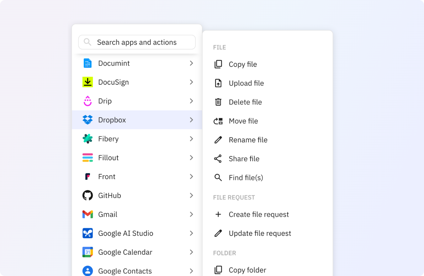Viewport: 424px width, 276px height.
Task: Choose the Move file action
Action: (x=268, y=121)
